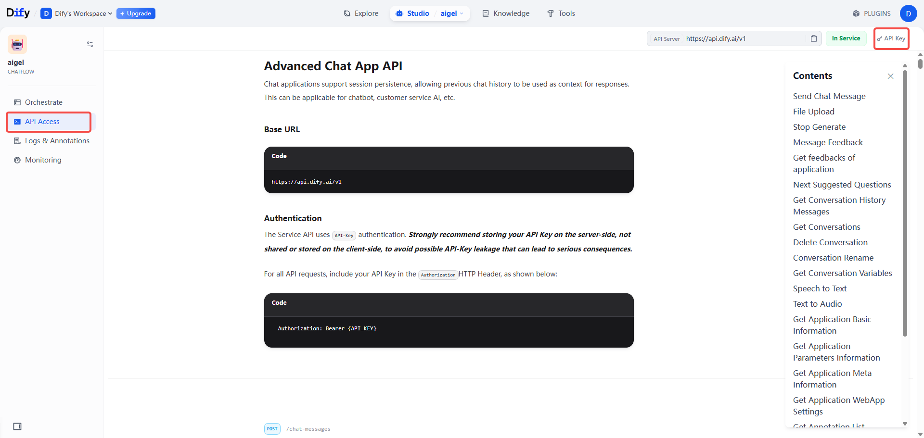The height and width of the screenshot is (438, 924).
Task: Jump to Send Chat Message section
Action: [829, 96]
